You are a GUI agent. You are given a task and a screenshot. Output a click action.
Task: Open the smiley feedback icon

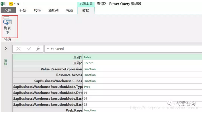pyautogui.click(x=11, y=4)
